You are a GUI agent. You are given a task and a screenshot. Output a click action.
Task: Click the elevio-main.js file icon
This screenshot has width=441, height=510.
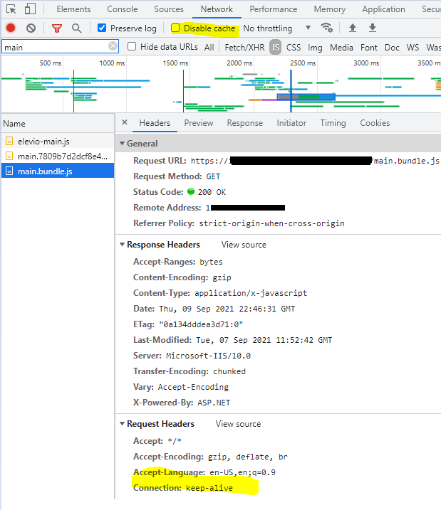pyautogui.click(x=9, y=141)
